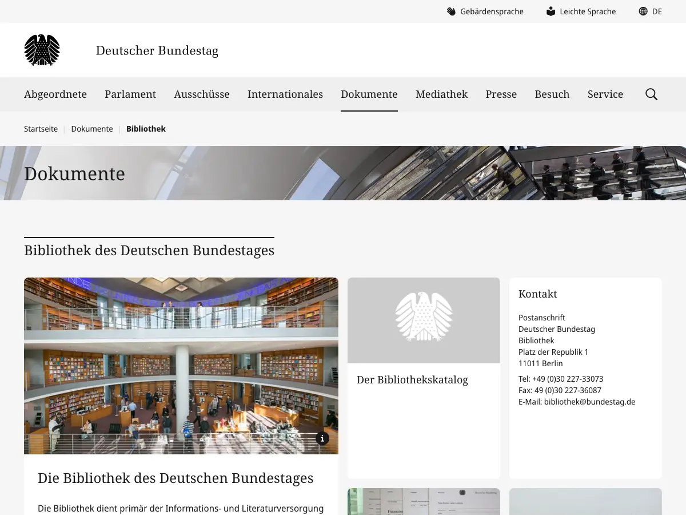Open the DE language selector
The image size is (686, 515).
657,11
